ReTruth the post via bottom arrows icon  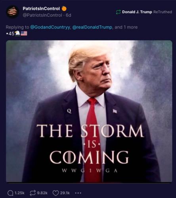pos(33,193)
